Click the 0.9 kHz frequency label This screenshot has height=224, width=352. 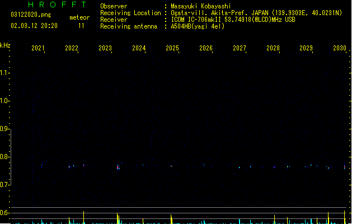pyautogui.click(x=4, y=129)
